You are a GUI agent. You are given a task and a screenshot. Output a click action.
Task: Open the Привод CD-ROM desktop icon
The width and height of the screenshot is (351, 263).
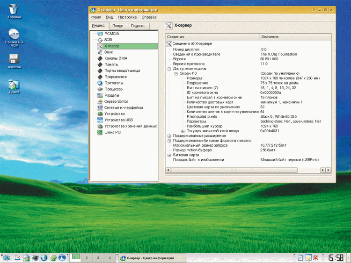coord(14,34)
